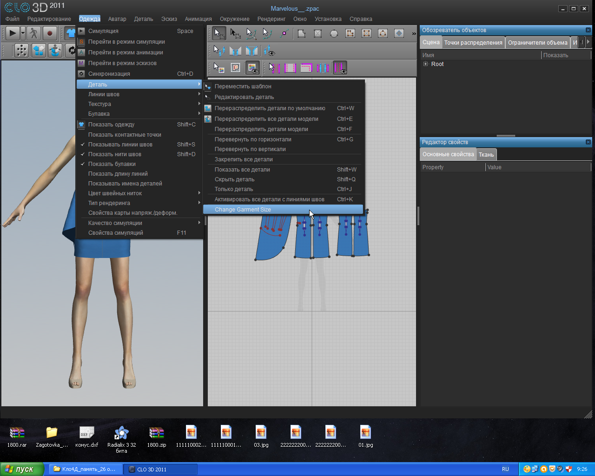Toggle texture visibility eye icon in toolbar

click(x=252, y=68)
